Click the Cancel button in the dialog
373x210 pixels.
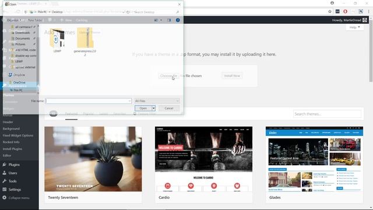point(169,108)
